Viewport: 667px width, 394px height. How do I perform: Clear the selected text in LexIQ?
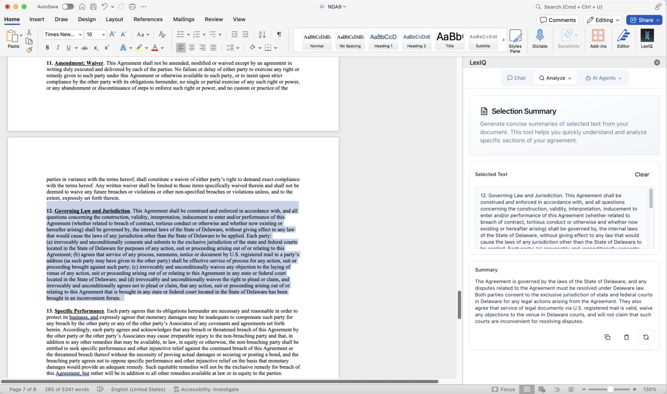pos(642,174)
